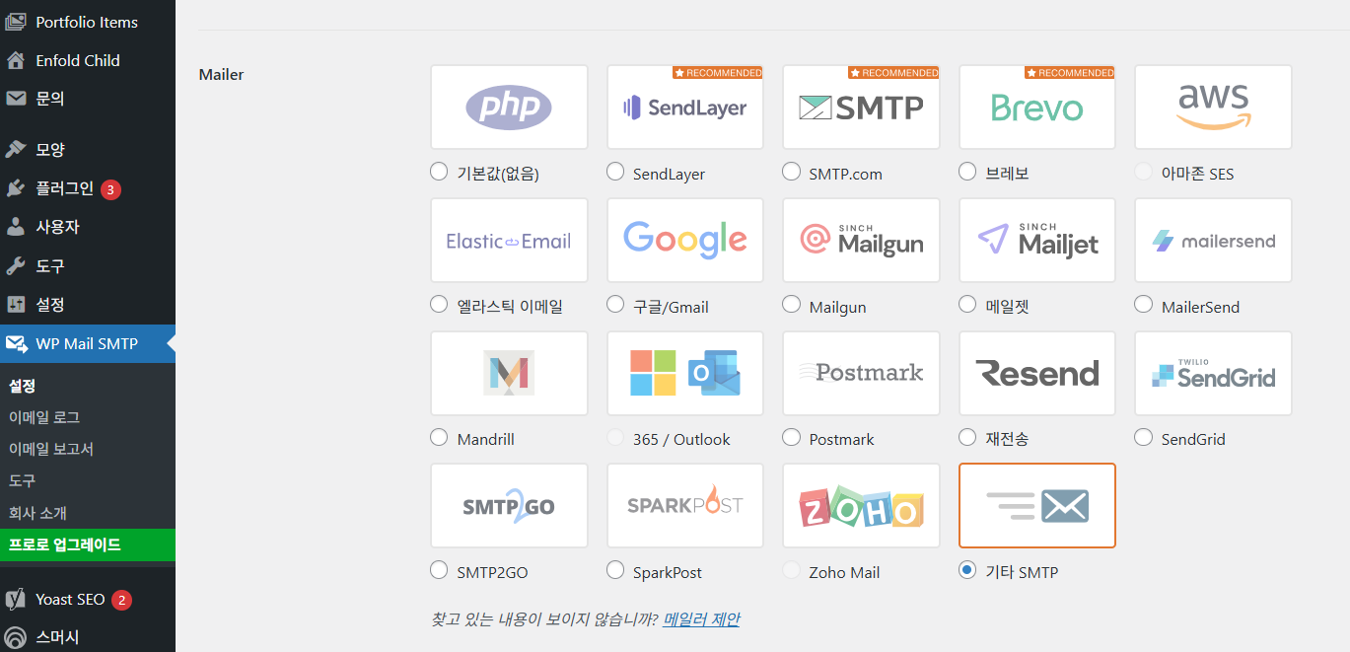Click the 문의 envelope sidebar icon

pos(16,99)
